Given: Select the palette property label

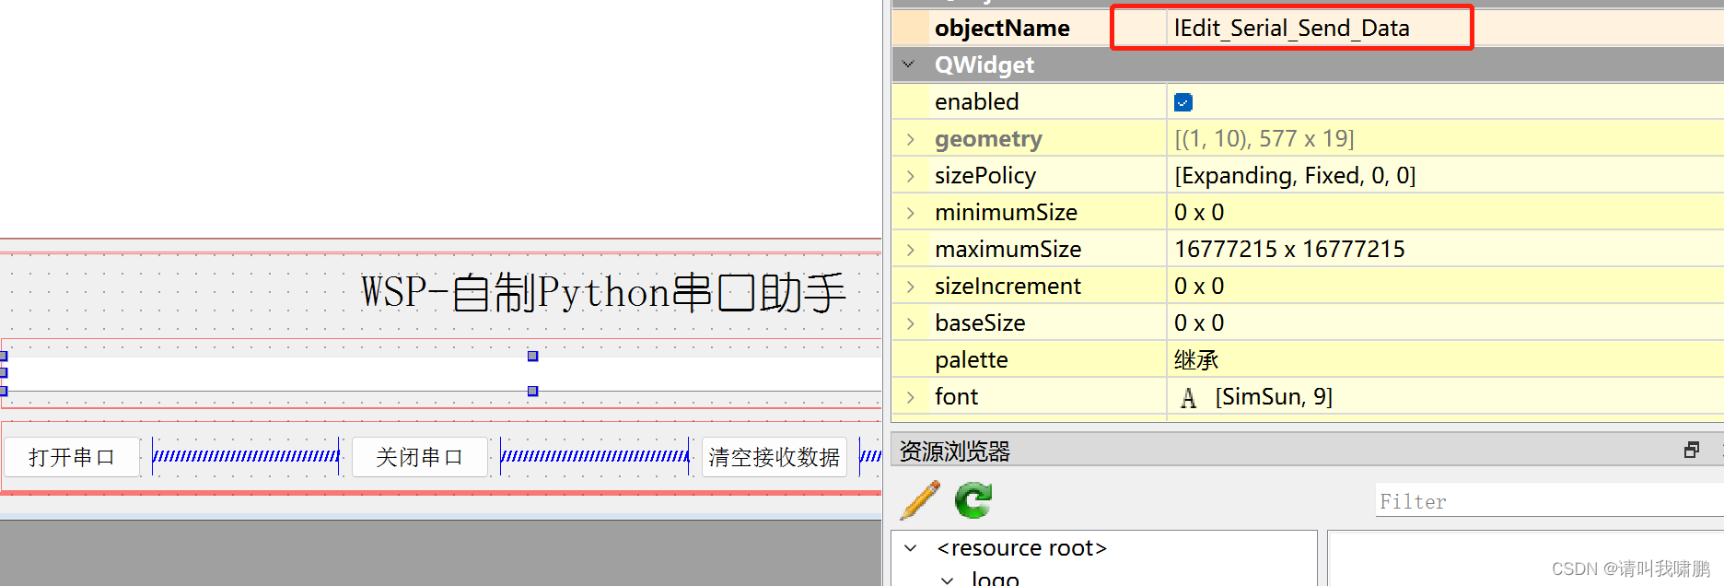Looking at the screenshot, I should pyautogui.click(x=971, y=360).
